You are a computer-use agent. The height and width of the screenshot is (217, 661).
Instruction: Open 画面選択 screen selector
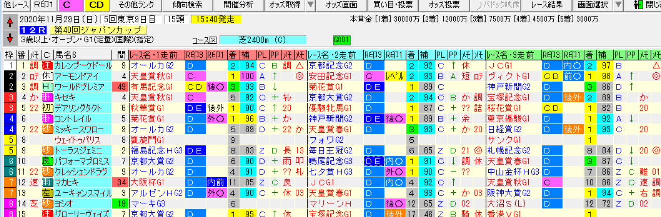(x=592, y=5)
